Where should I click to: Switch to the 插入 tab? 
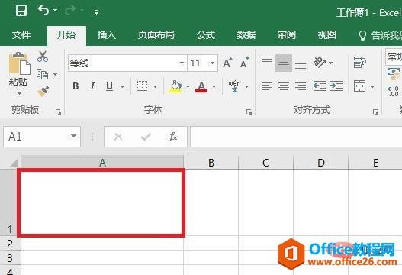tap(106, 35)
